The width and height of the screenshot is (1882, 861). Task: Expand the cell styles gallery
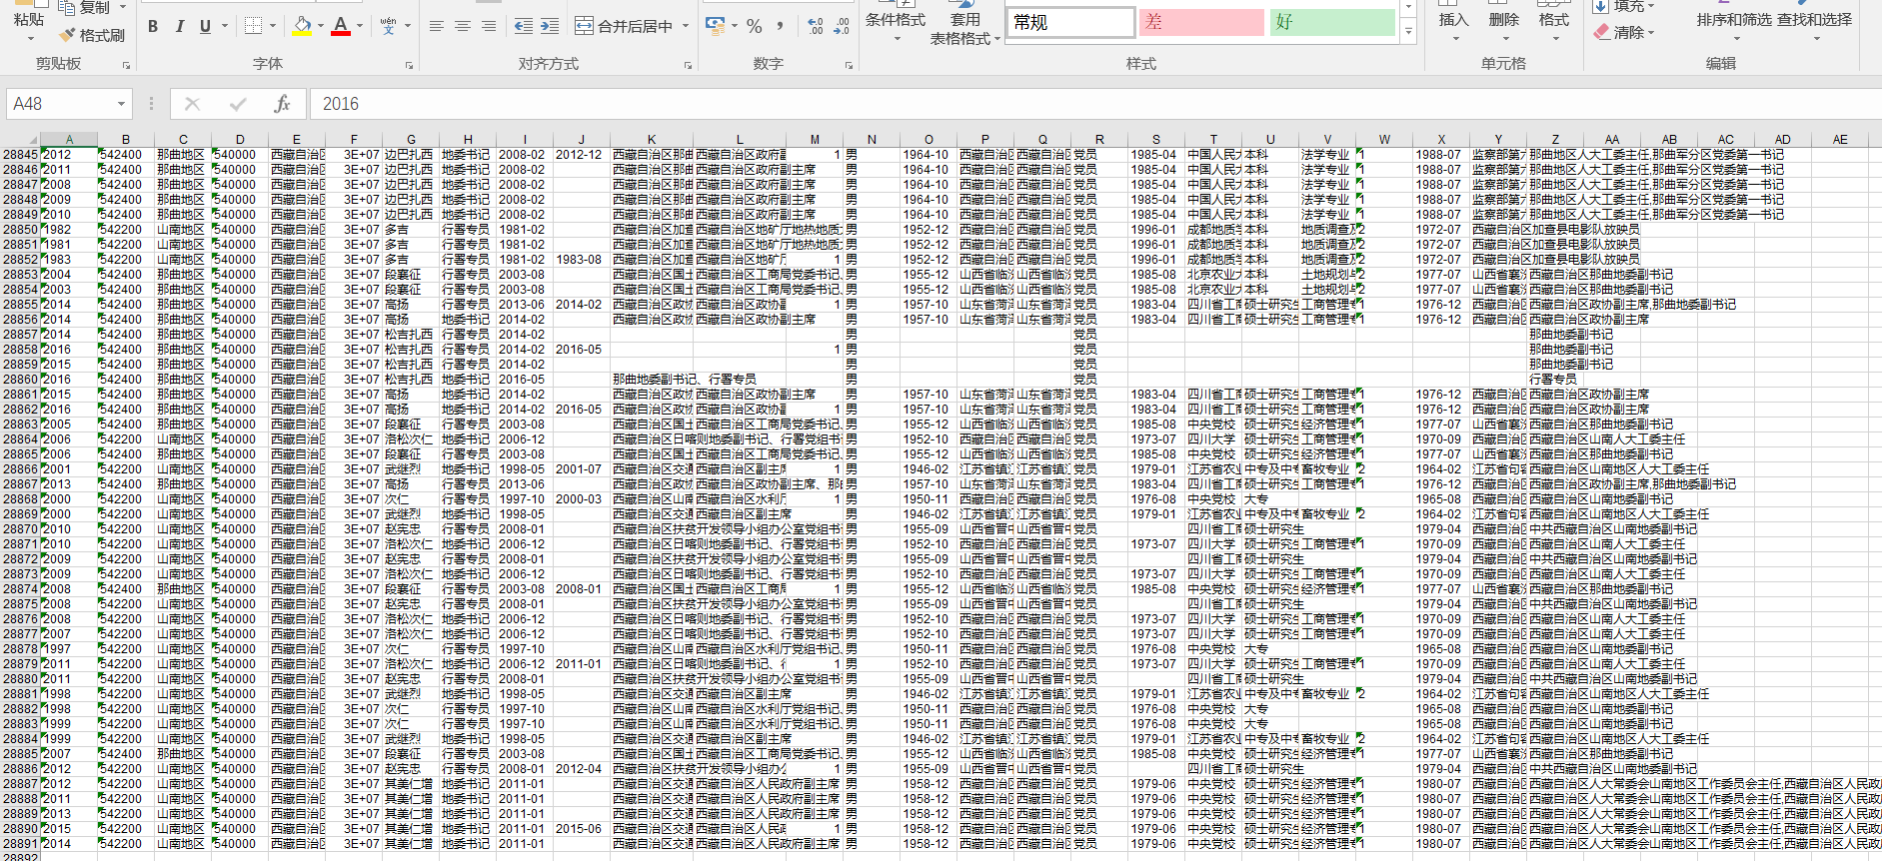click(1408, 32)
